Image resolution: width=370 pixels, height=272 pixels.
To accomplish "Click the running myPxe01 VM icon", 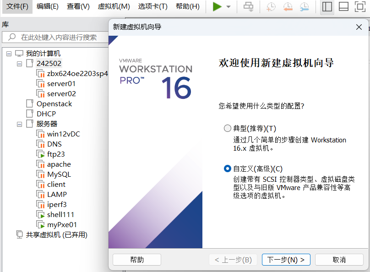I will (x=40, y=224).
